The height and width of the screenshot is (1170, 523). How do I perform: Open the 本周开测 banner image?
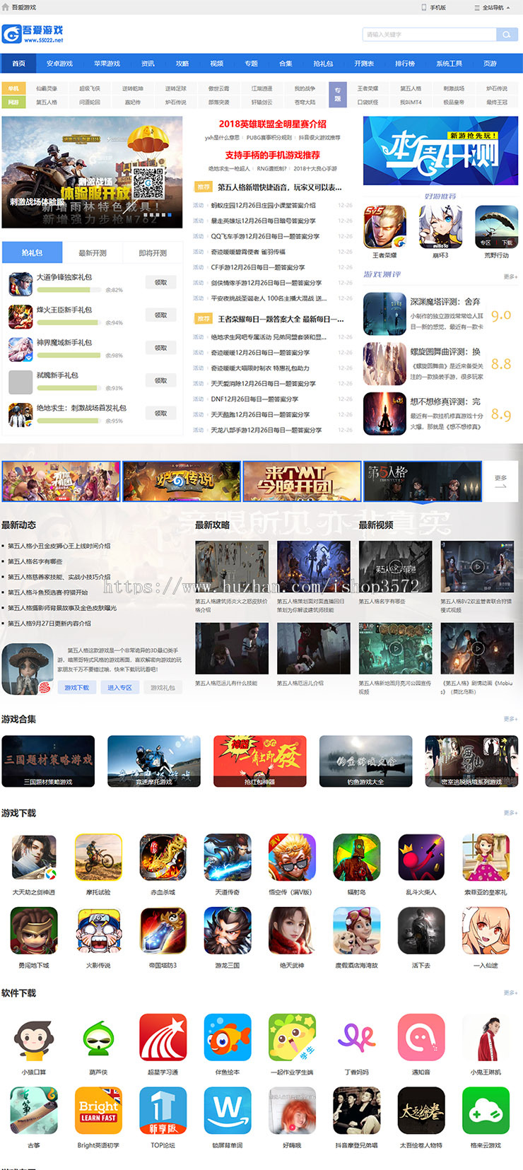(441, 151)
